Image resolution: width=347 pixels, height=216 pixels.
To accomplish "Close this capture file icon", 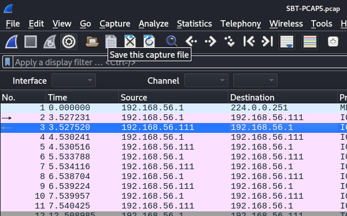I will point(130,41).
